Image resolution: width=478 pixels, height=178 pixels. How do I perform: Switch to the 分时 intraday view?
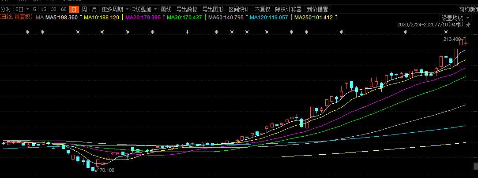[5, 9]
